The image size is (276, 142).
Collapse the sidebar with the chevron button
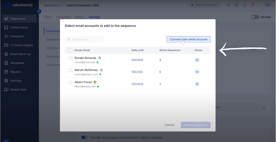pyautogui.click(x=39, y=11)
